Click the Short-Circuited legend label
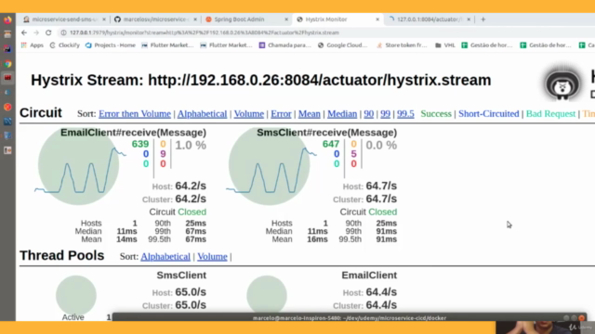The image size is (595, 334). click(x=488, y=113)
